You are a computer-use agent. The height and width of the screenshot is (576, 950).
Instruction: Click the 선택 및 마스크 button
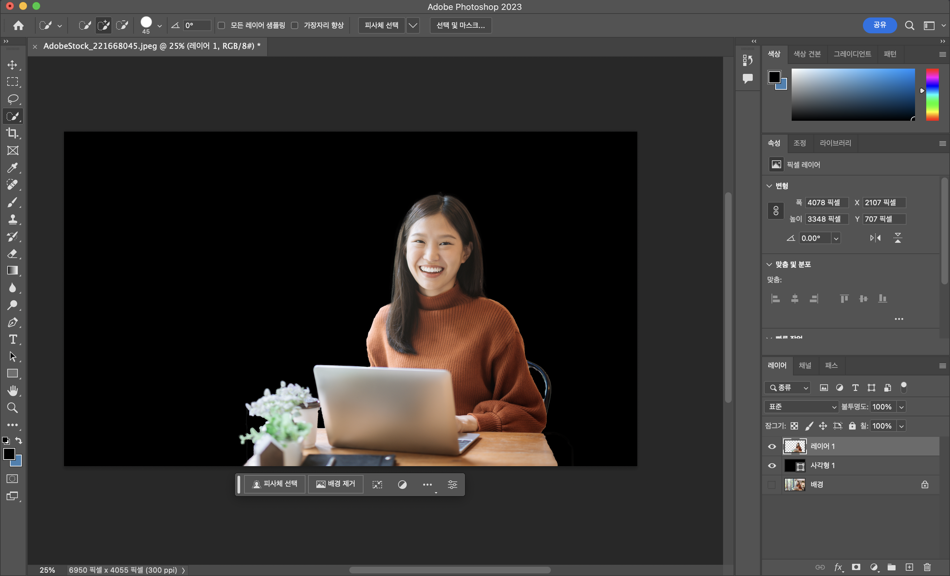click(x=460, y=25)
